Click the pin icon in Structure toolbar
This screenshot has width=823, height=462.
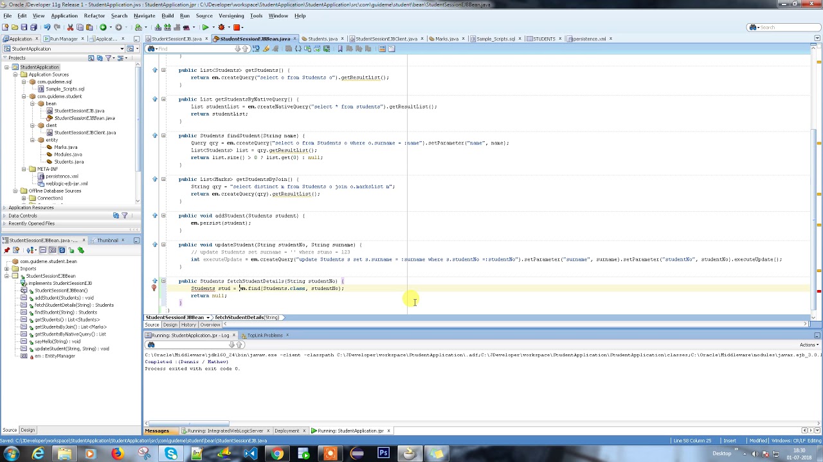[6, 250]
